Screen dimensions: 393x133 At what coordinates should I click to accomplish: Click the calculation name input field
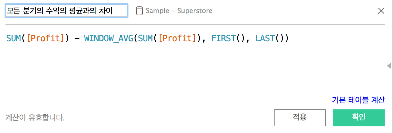pos(67,11)
